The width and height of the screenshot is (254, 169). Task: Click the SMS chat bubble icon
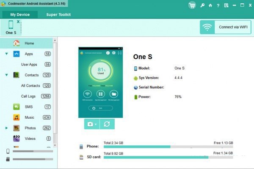[17, 107]
